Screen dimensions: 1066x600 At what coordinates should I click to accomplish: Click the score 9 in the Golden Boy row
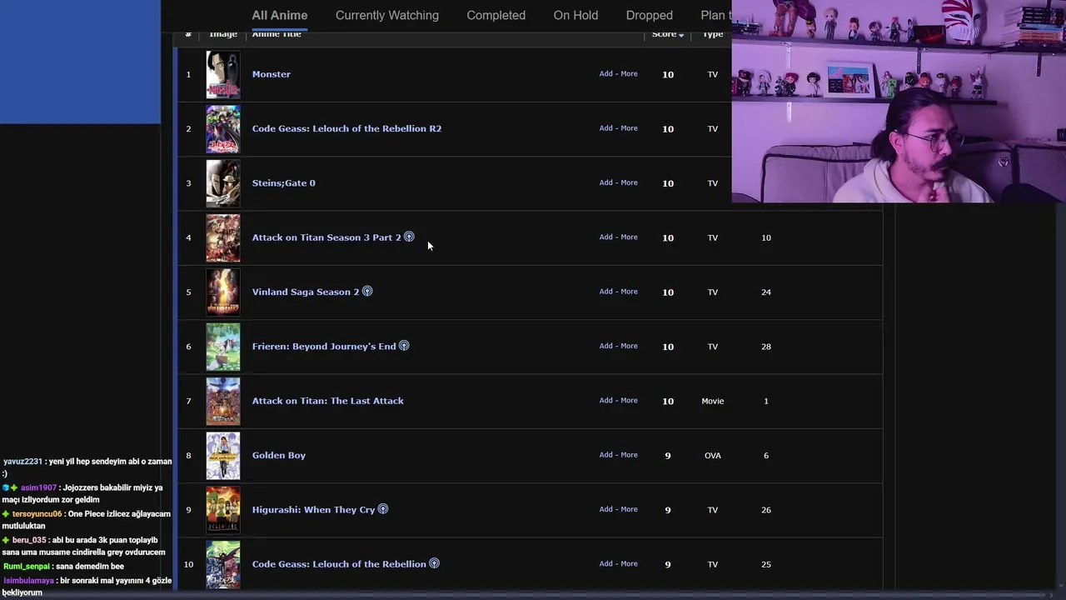tap(667, 456)
